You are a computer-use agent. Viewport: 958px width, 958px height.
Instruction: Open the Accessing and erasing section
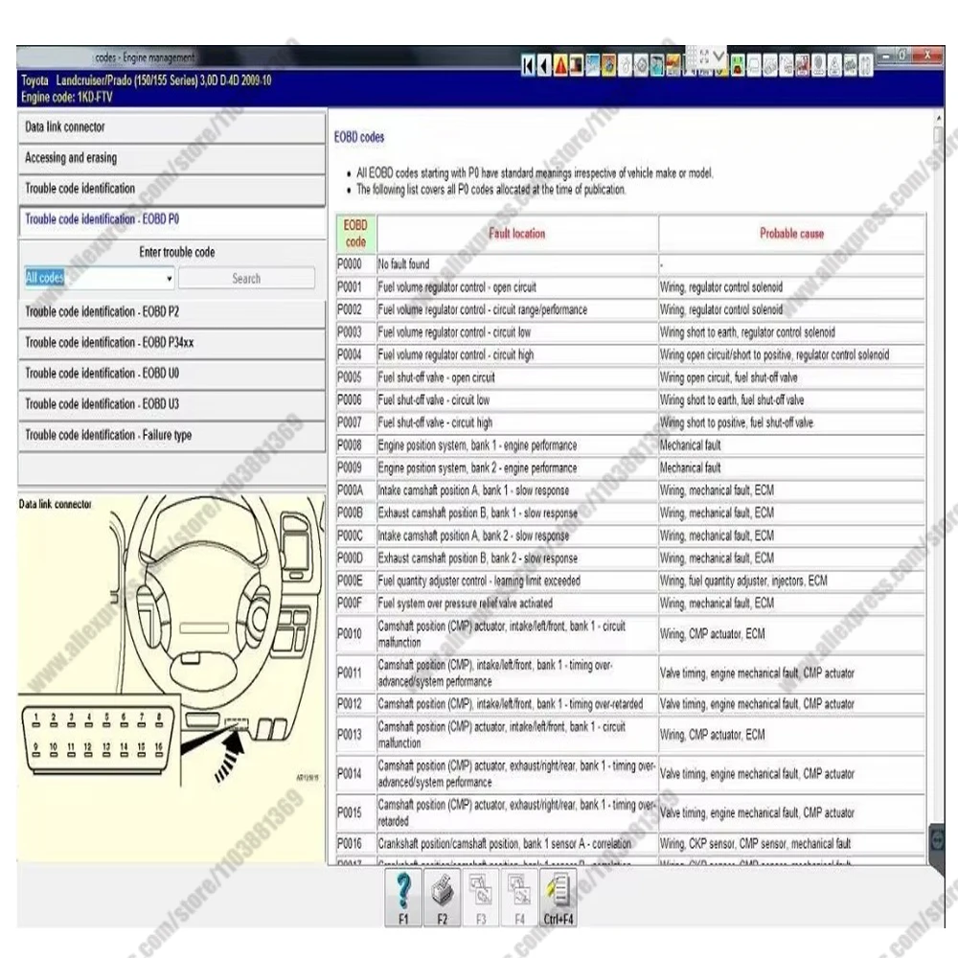pyautogui.click(x=171, y=158)
